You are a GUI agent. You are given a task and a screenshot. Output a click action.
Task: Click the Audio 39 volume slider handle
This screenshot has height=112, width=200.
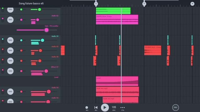(x=42, y=40)
